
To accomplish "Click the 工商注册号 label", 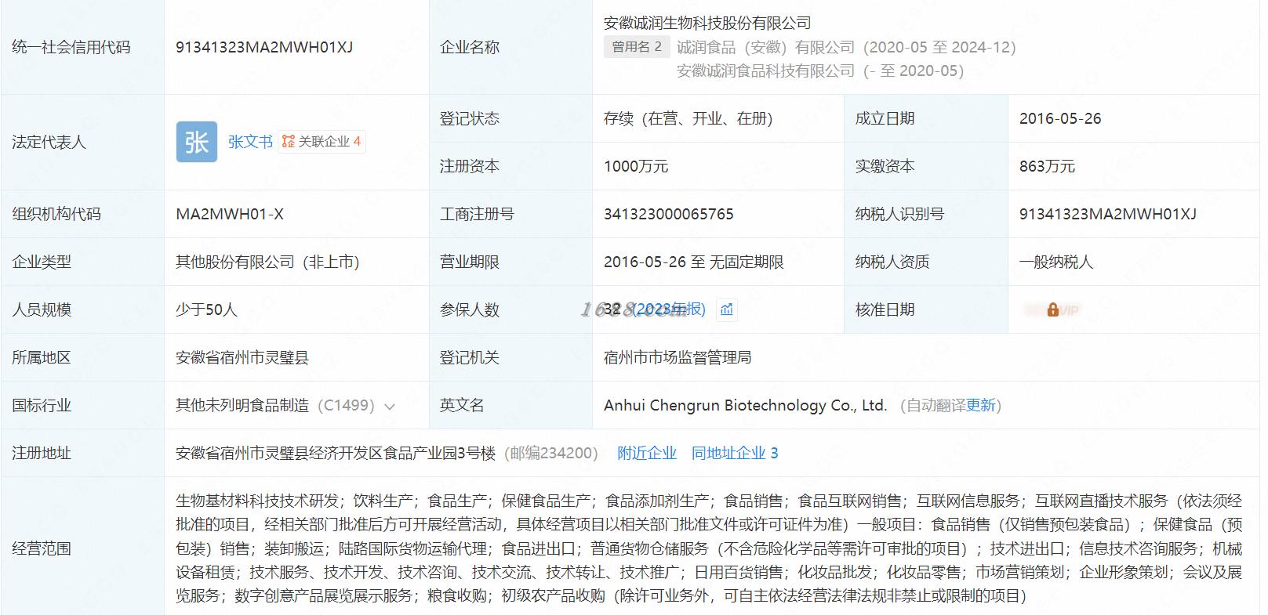I will [477, 214].
